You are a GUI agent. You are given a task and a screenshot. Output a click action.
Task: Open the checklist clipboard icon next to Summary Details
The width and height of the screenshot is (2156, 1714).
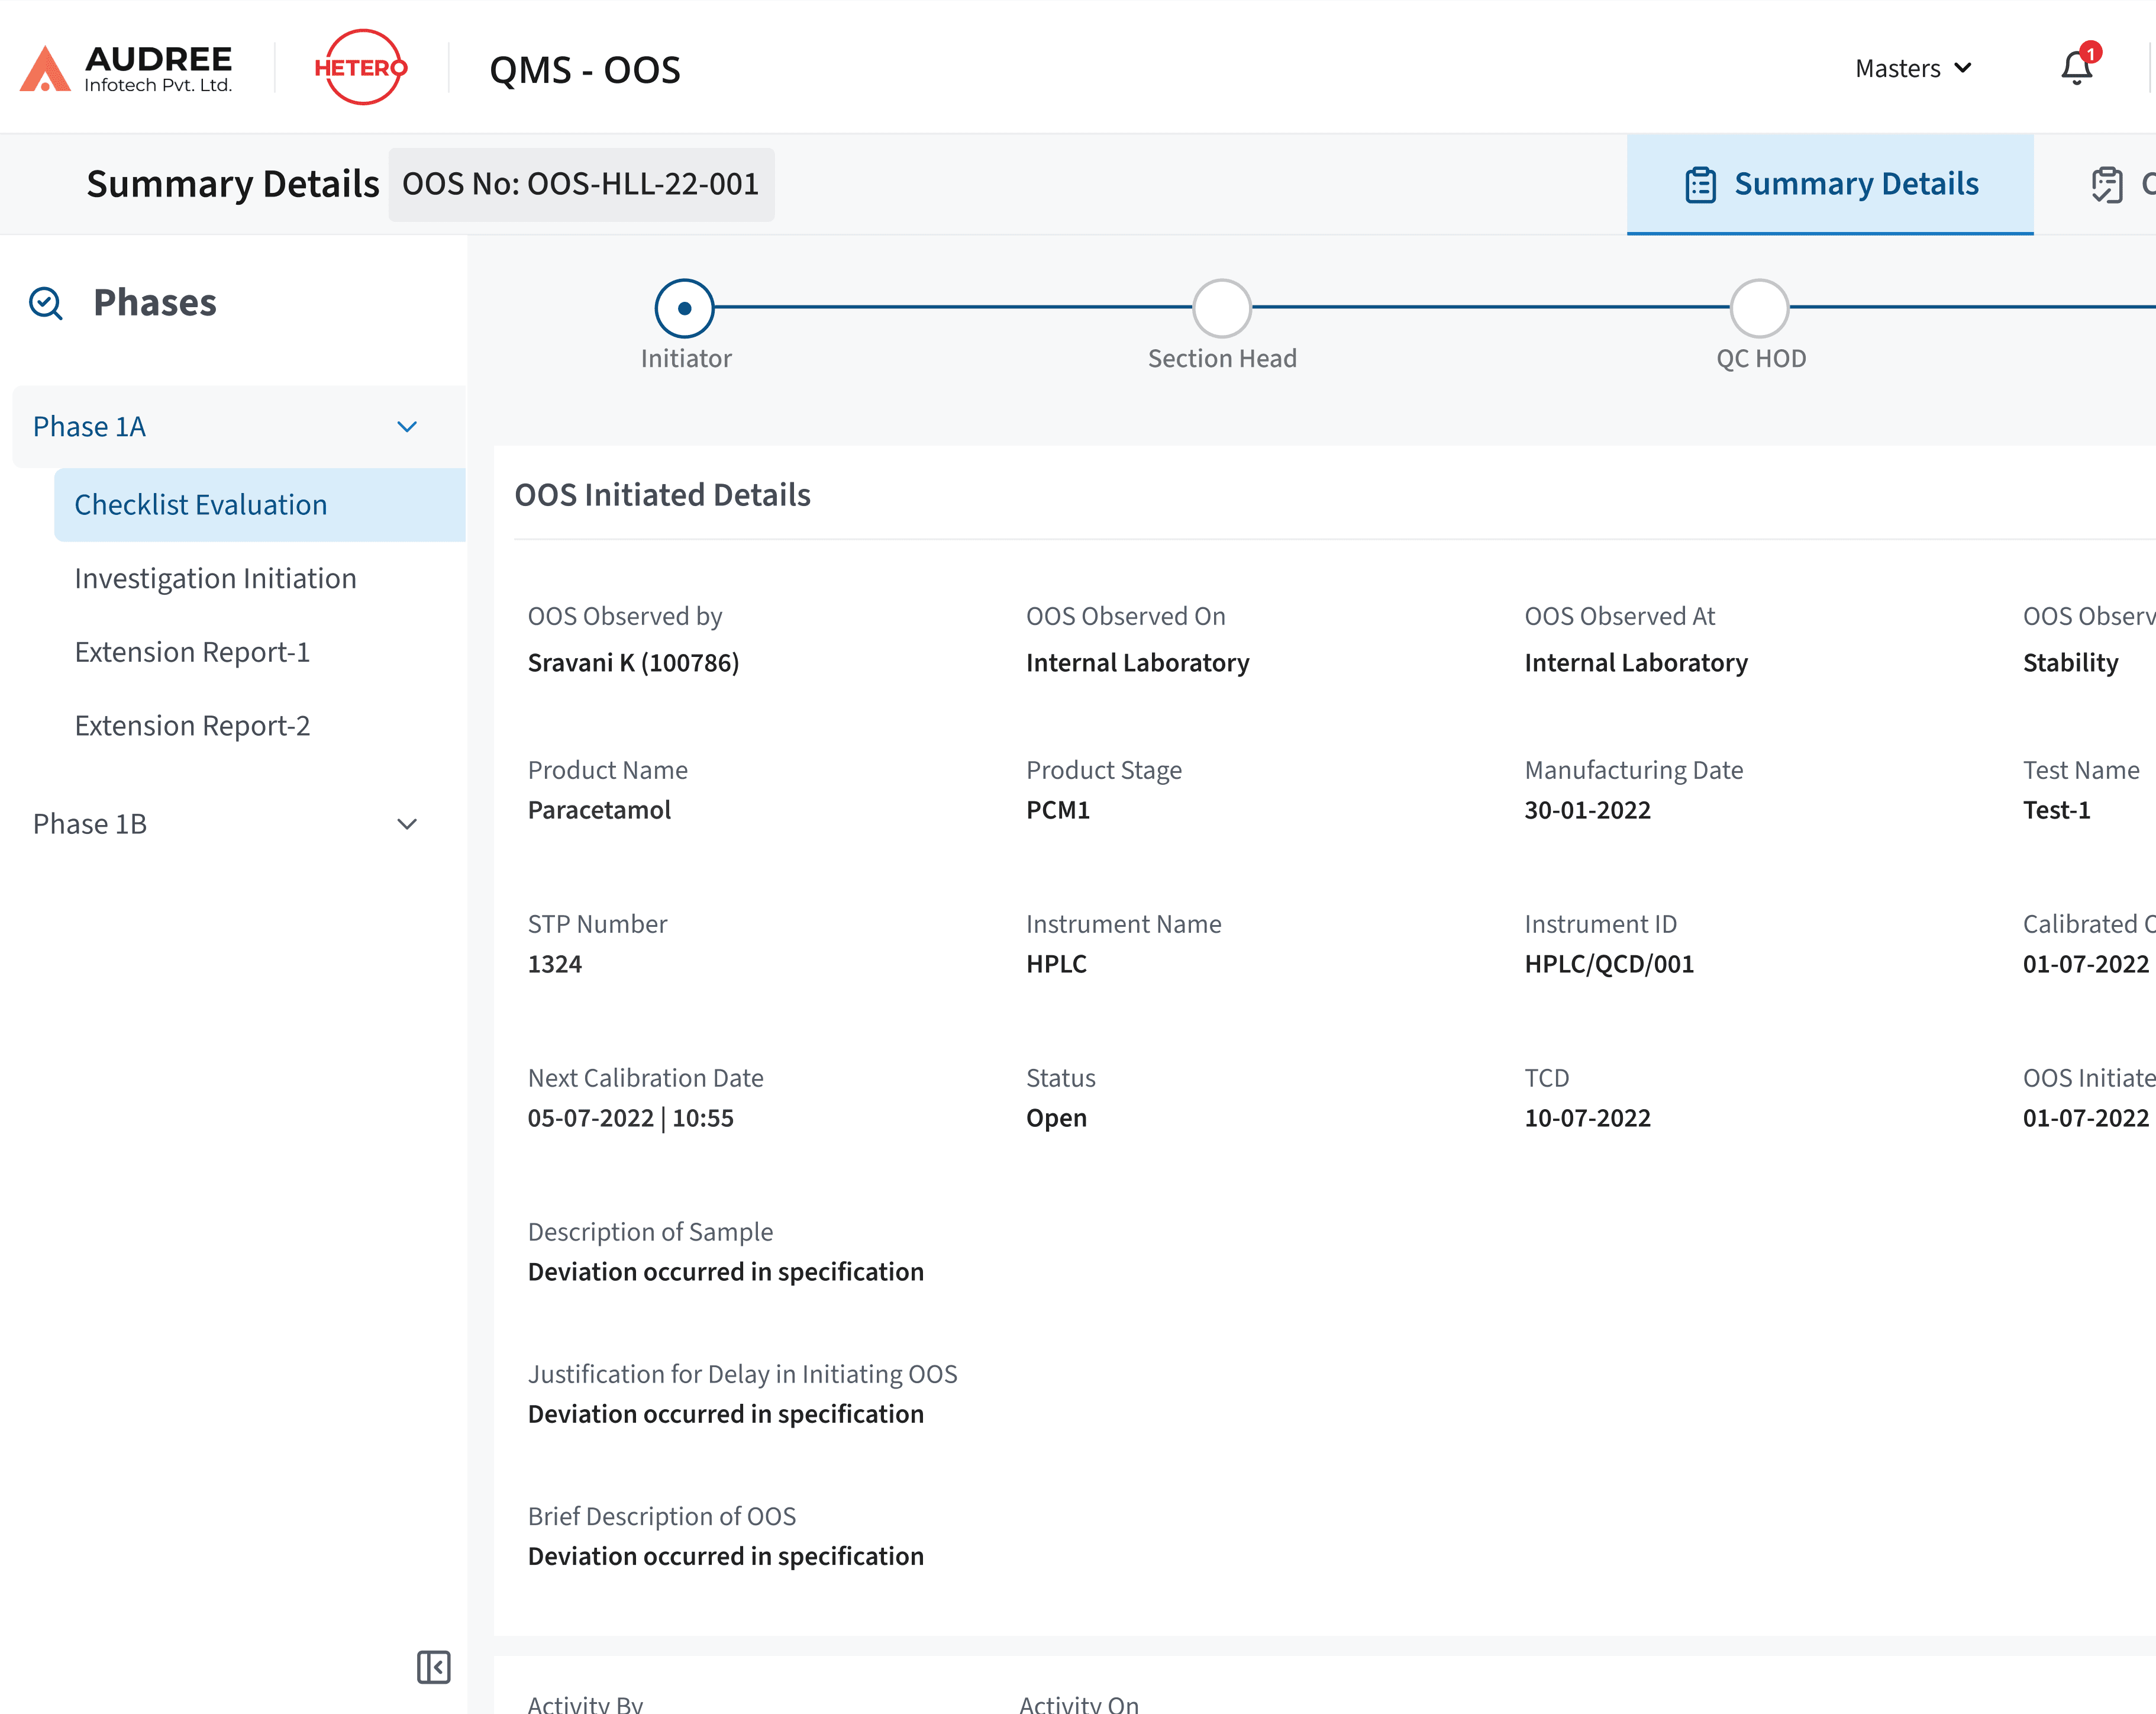coord(2107,184)
